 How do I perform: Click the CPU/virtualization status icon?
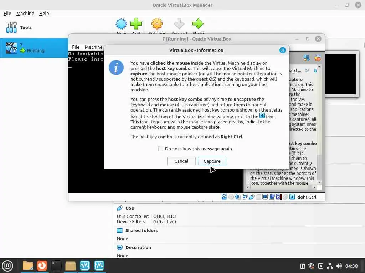coord(279,197)
